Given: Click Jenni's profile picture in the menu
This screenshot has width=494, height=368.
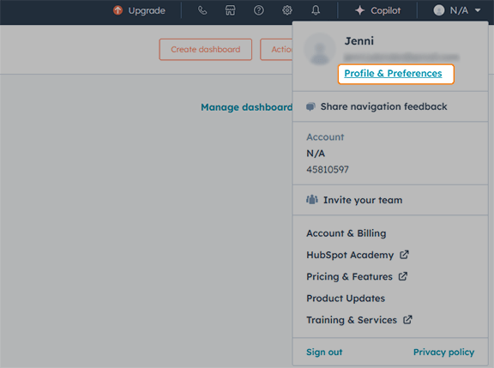Looking at the screenshot, I should pyautogui.click(x=320, y=49).
